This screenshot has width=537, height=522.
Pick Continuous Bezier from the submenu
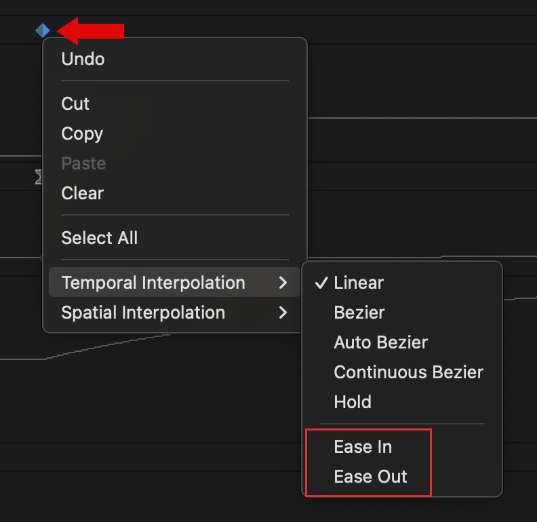pos(408,372)
